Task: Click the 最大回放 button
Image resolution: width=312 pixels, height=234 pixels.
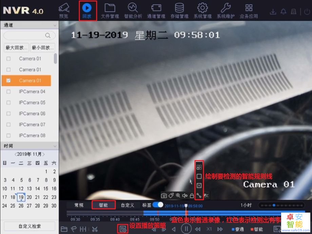Action: (x=16, y=48)
